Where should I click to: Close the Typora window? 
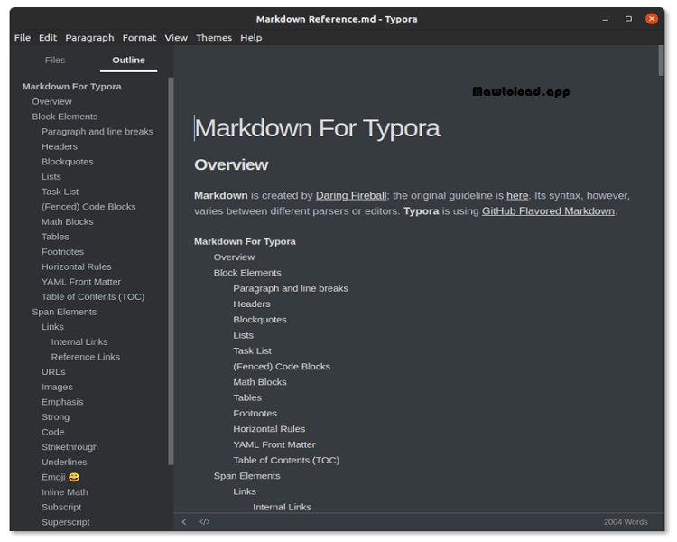(652, 19)
